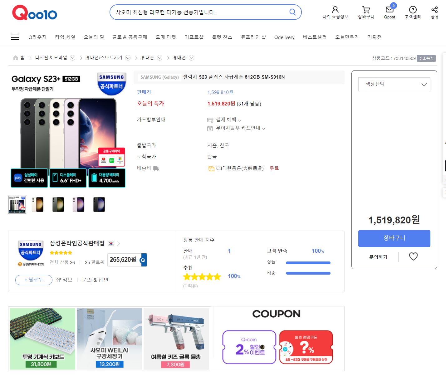Open 타임 세일 menu item

(x=65, y=37)
